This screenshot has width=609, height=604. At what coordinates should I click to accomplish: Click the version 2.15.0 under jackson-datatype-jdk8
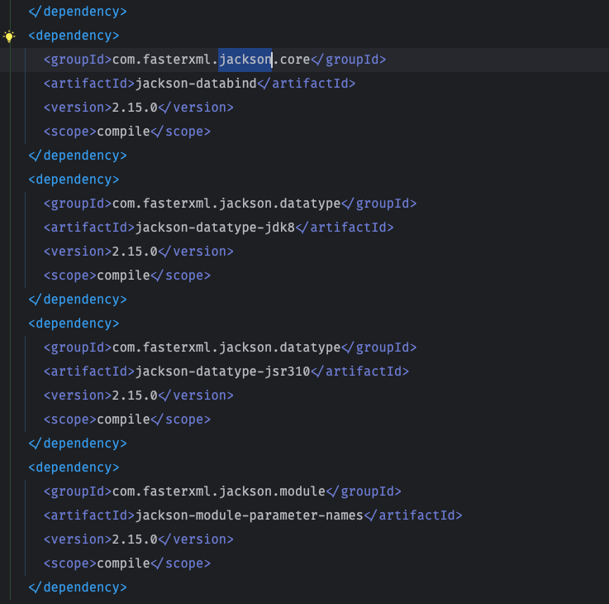pyautogui.click(x=135, y=252)
